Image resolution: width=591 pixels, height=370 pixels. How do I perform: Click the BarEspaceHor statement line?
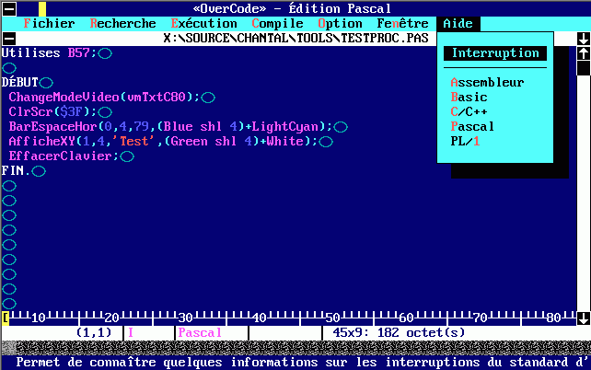pos(170,127)
